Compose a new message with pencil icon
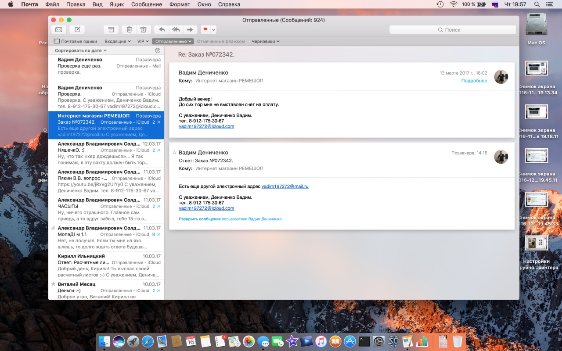This screenshot has width=562, height=351. point(77,30)
